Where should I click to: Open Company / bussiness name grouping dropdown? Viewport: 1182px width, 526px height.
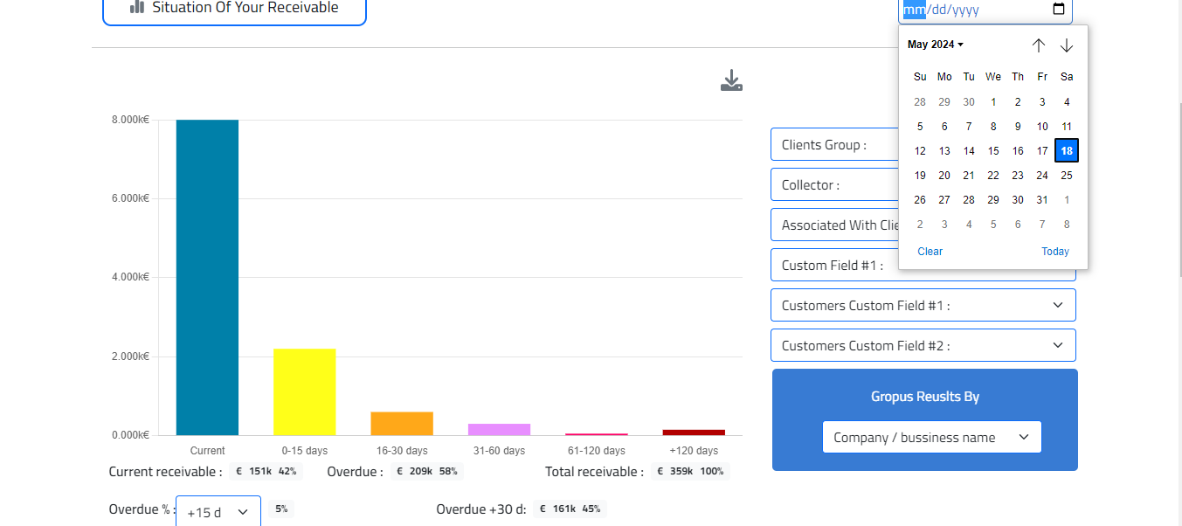tap(931, 437)
